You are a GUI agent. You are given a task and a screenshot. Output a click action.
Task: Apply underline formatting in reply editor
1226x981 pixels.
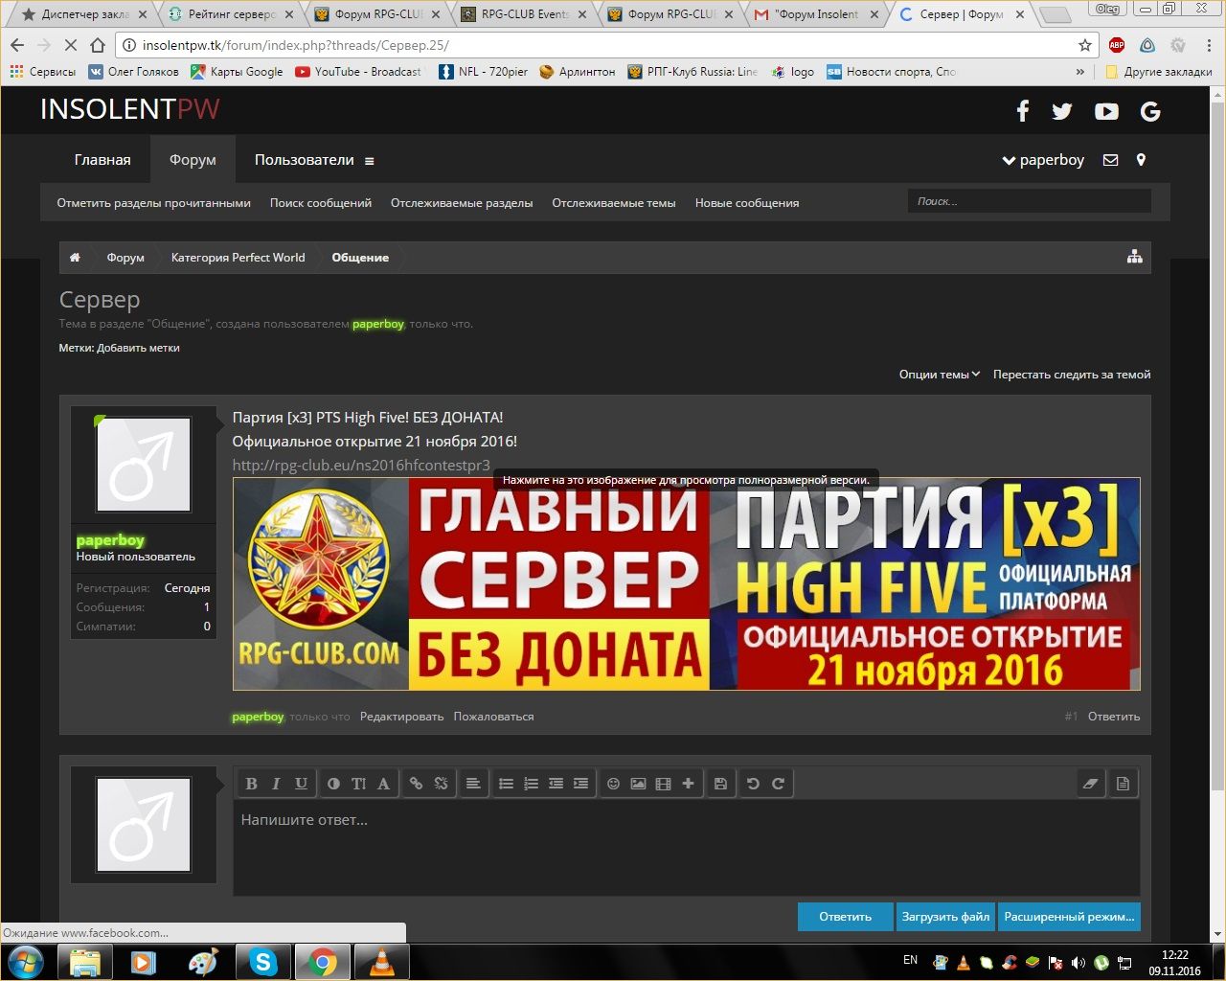301,784
